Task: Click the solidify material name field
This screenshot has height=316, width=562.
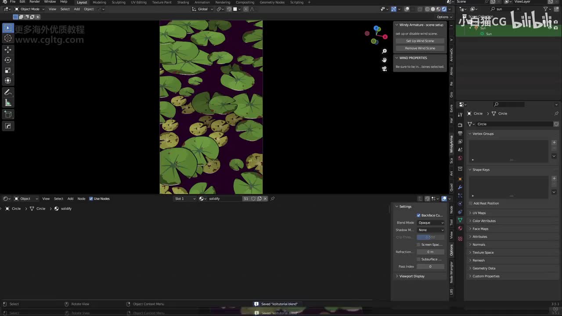Action: tap(224, 199)
